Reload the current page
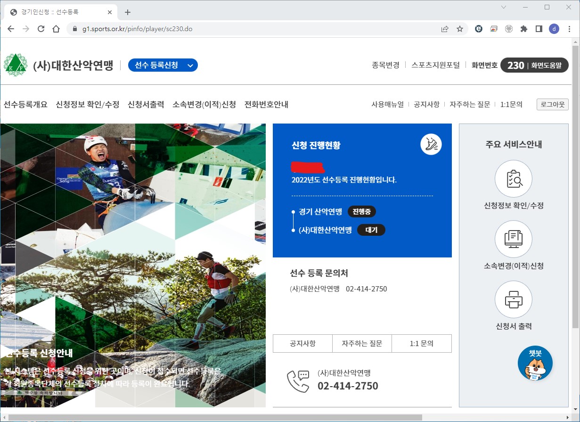 tap(41, 29)
